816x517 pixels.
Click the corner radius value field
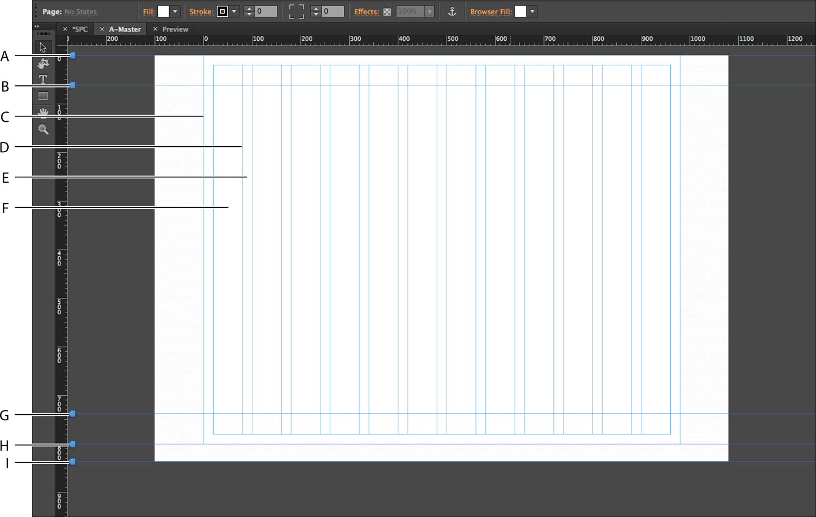tap(333, 11)
